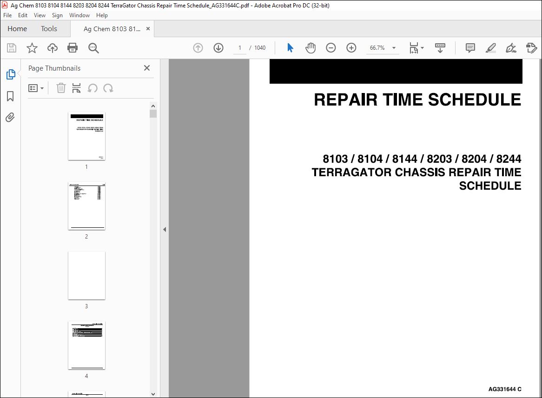The height and width of the screenshot is (398, 542).
Task: Close the Page Thumbnails panel
Action: 147,68
